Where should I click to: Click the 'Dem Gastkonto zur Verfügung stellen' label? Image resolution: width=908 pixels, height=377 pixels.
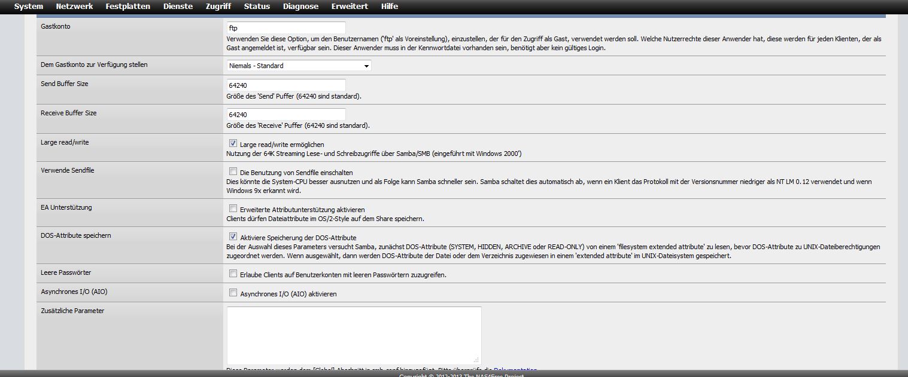pos(94,65)
